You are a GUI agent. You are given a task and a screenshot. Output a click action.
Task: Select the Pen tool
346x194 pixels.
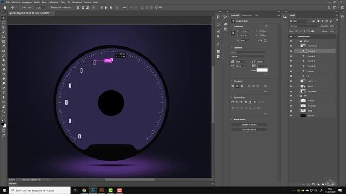coord(4,88)
